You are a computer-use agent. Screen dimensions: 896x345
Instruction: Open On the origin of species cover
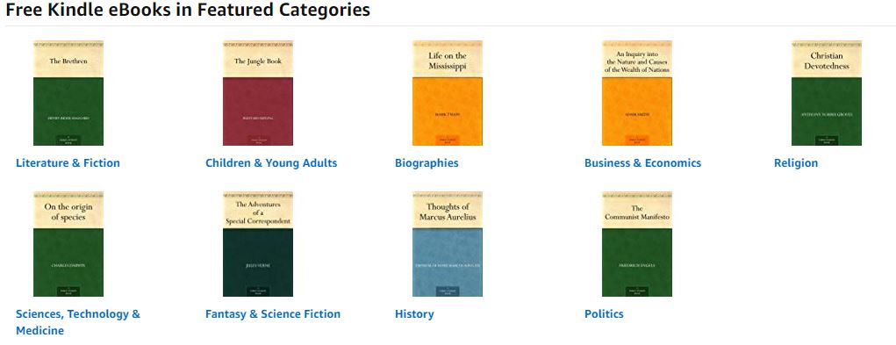(68, 244)
